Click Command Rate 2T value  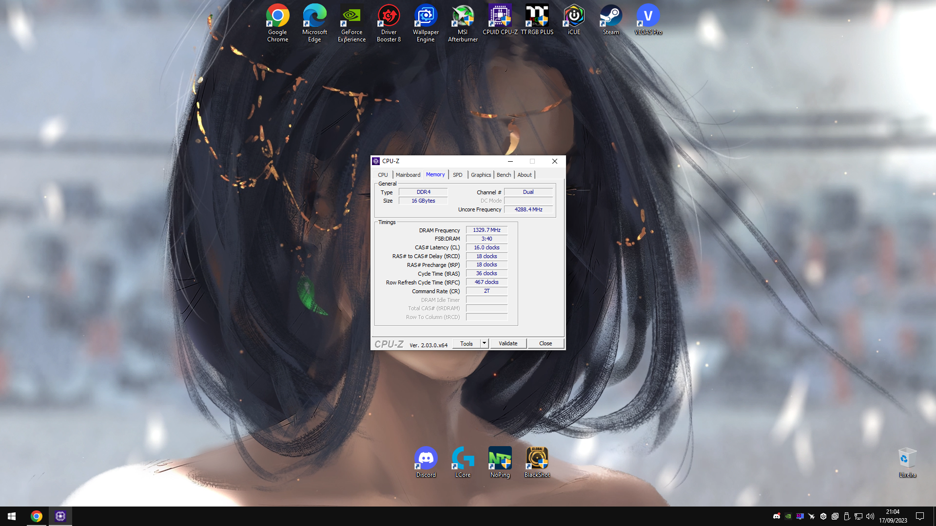[487, 291]
